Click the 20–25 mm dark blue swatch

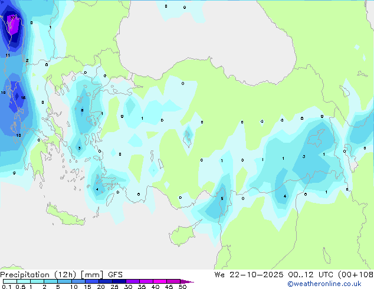pyautogui.click(x=106, y=281)
